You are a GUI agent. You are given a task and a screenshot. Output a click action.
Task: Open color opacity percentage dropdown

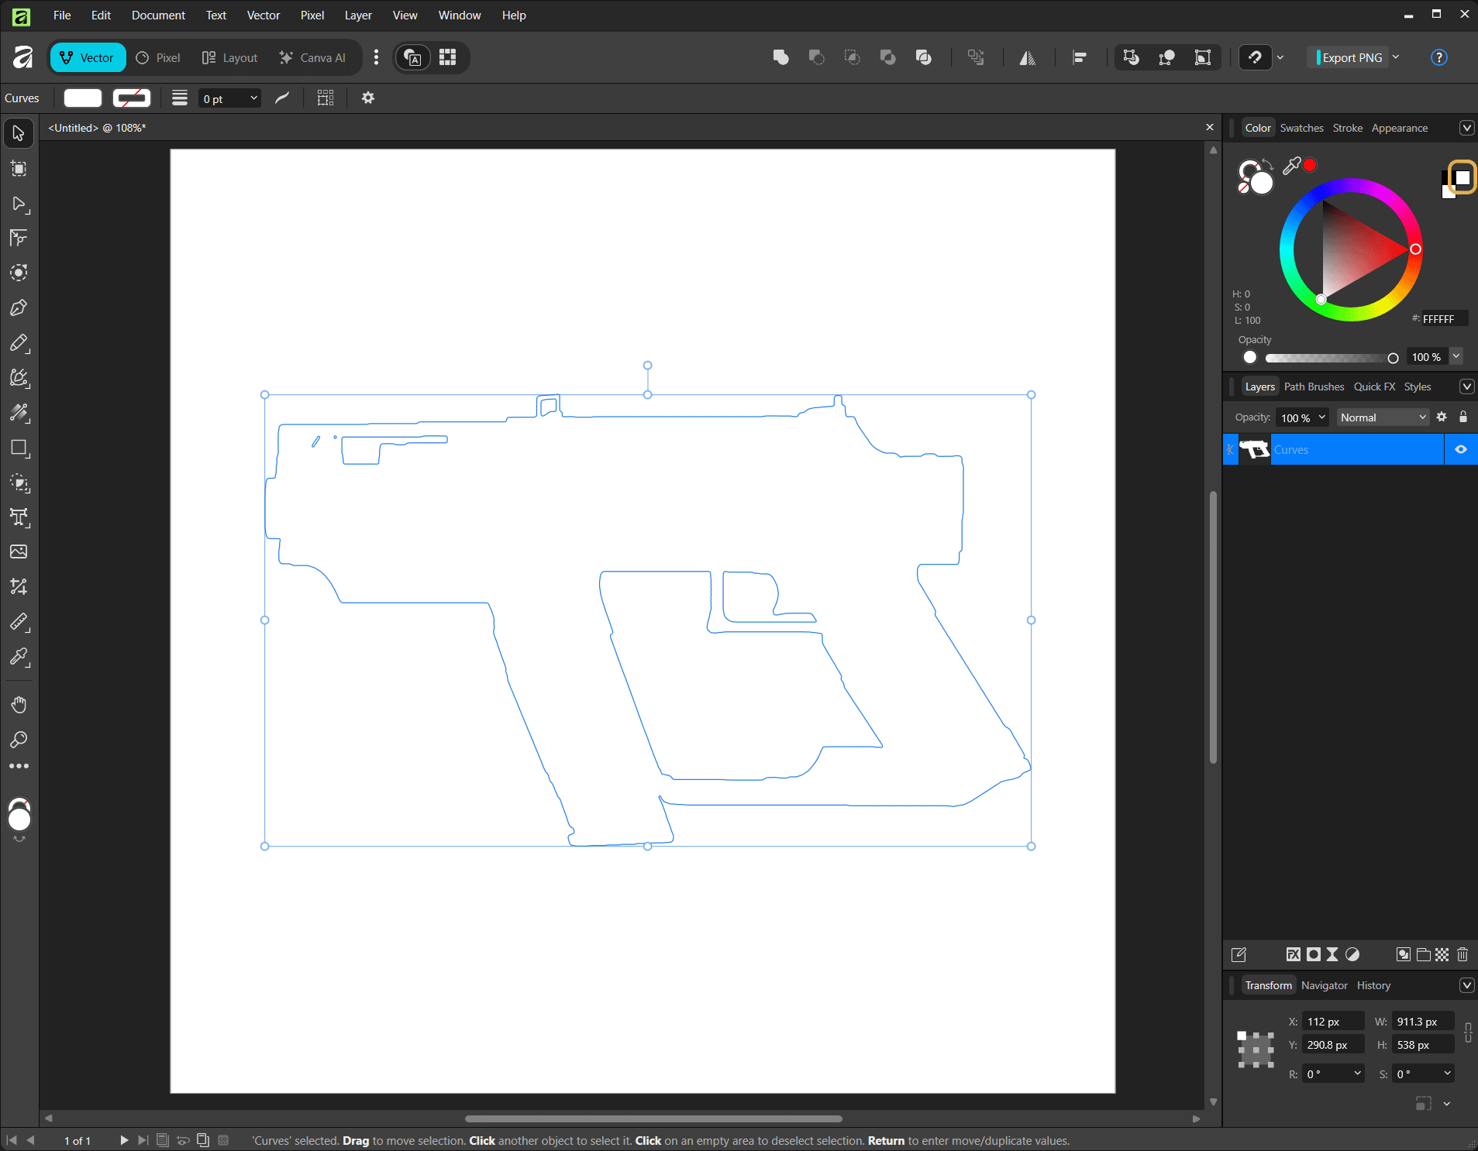pos(1456,356)
